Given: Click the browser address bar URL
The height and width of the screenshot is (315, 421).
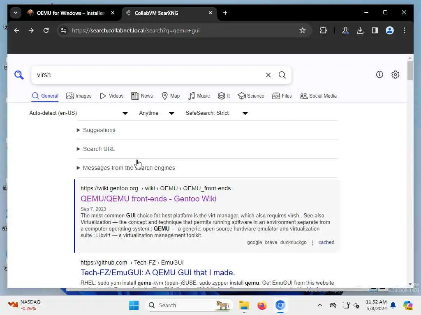Looking at the screenshot, I should coord(136,30).
